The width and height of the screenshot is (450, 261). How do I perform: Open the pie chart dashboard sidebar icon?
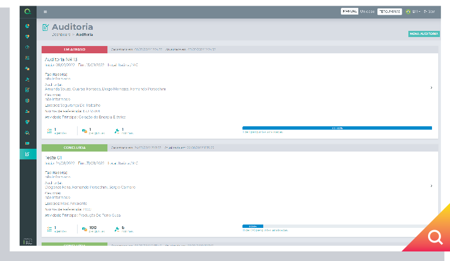27,26
